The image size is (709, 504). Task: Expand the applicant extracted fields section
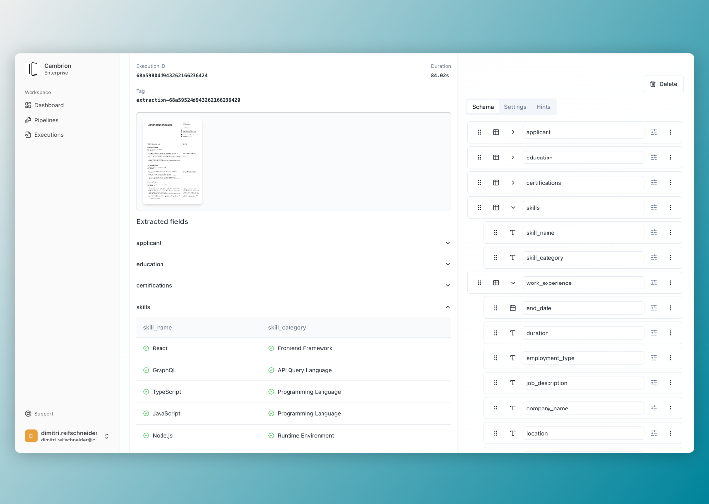(x=447, y=243)
